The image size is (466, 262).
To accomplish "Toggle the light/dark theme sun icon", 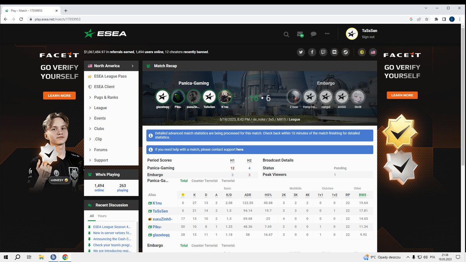I will (362, 52).
